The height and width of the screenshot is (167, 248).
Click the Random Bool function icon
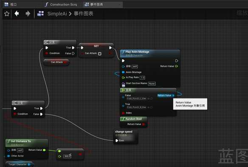[123, 119]
